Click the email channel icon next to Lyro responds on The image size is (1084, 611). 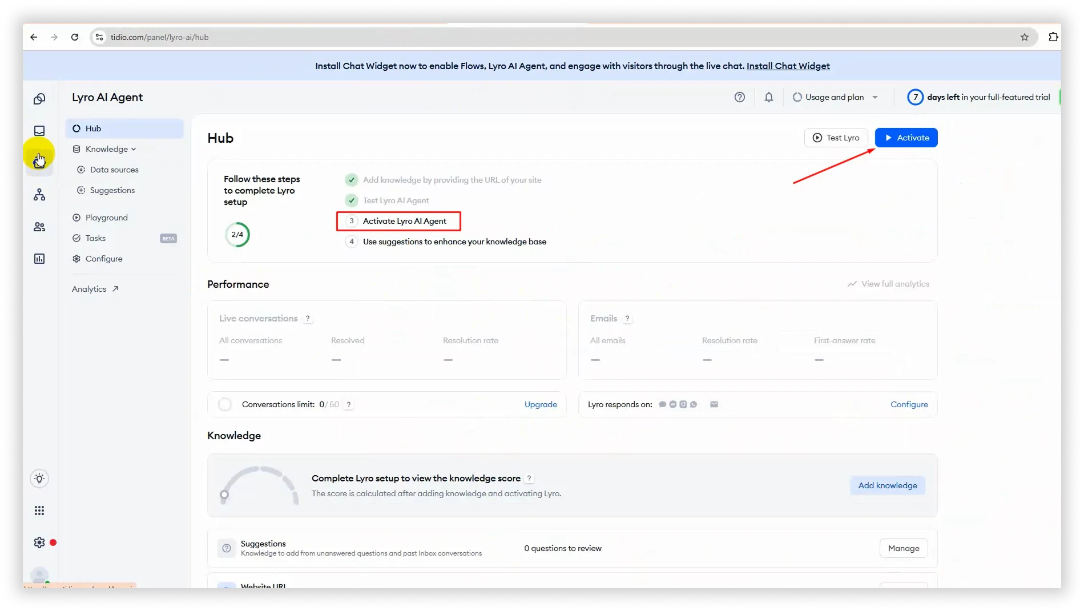coord(714,404)
